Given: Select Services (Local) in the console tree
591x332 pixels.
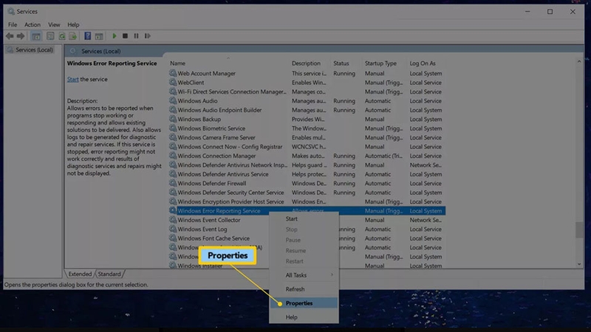Looking at the screenshot, I should 30,49.
